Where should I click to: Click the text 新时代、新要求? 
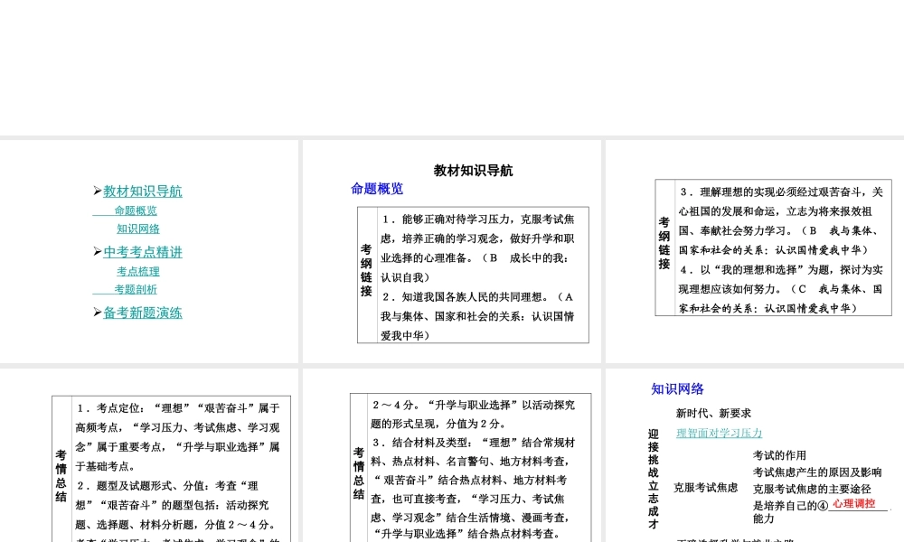tap(714, 414)
